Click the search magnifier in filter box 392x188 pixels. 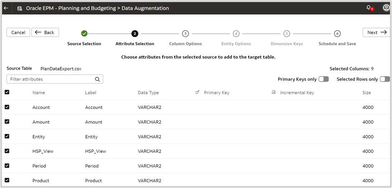(97, 79)
